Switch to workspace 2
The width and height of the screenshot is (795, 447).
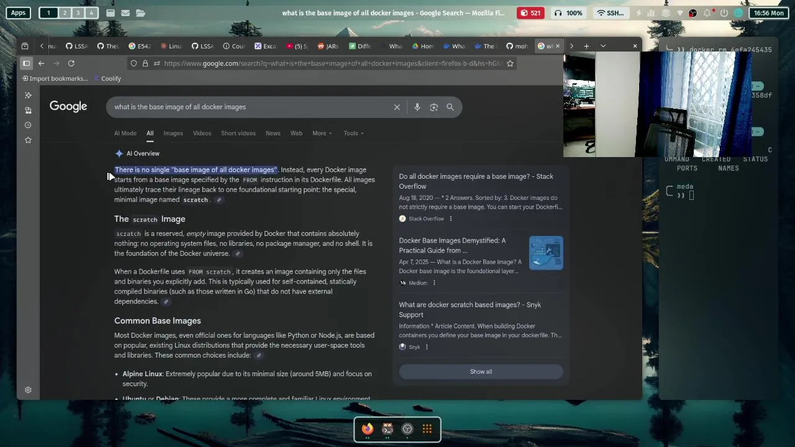point(64,12)
